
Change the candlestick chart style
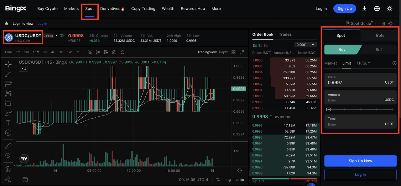tap(98, 52)
